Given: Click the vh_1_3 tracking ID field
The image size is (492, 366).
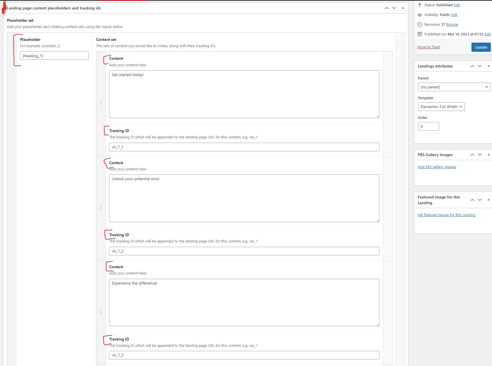Looking at the screenshot, I should click(x=244, y=355).
